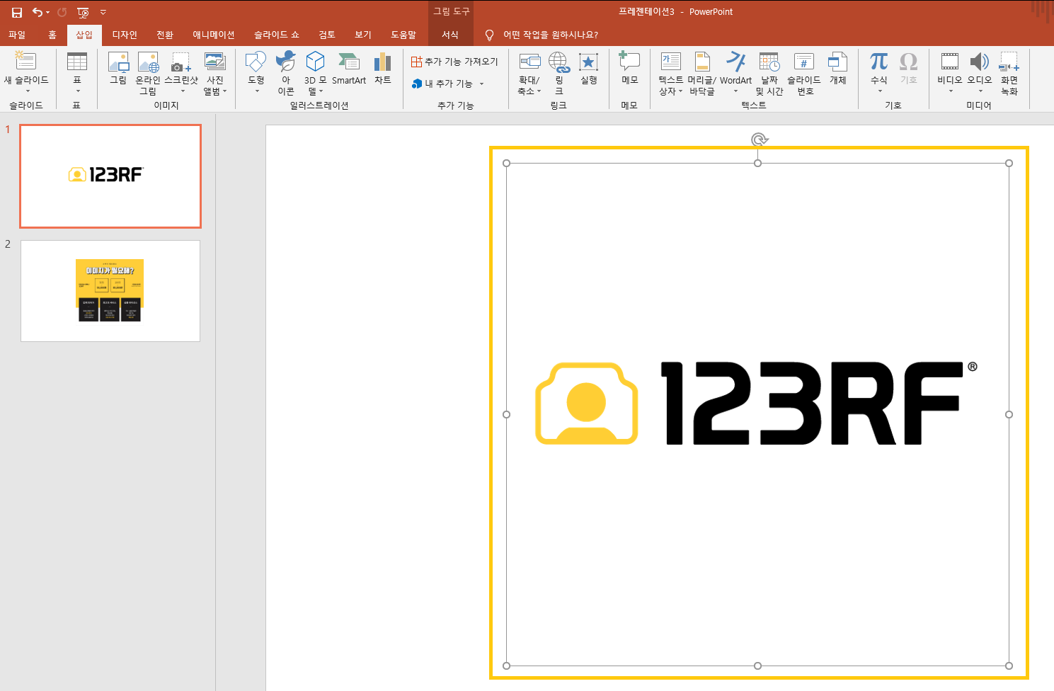Open the 비디오 video menu

[950, 73]
